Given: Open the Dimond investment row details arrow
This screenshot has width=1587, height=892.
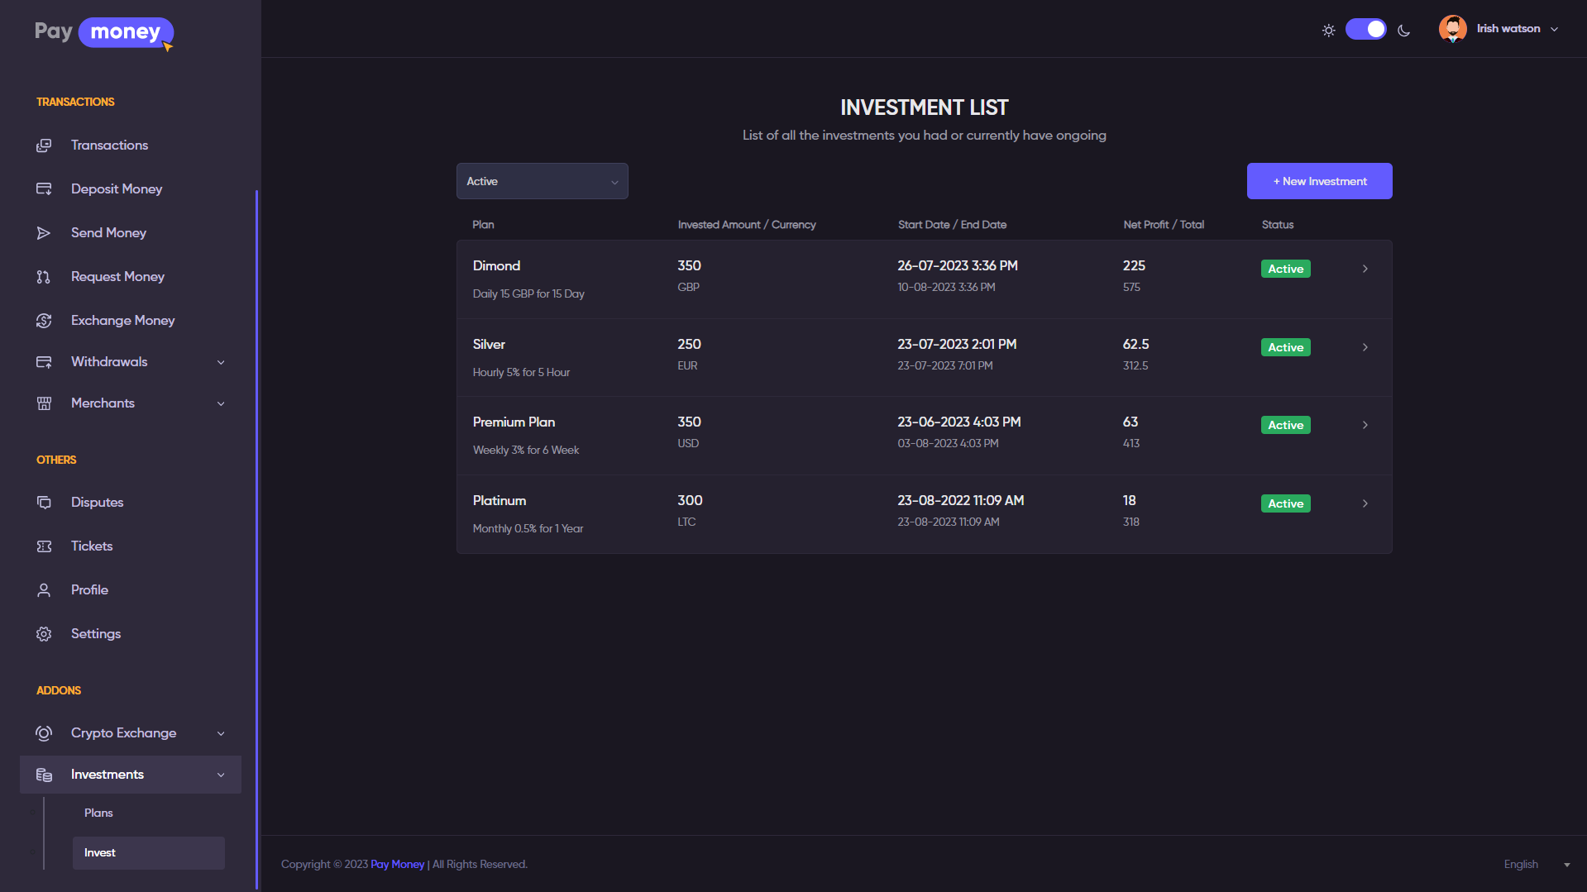Looking at the screenshot, I should pyautogui.click(x=1365, y=269).
